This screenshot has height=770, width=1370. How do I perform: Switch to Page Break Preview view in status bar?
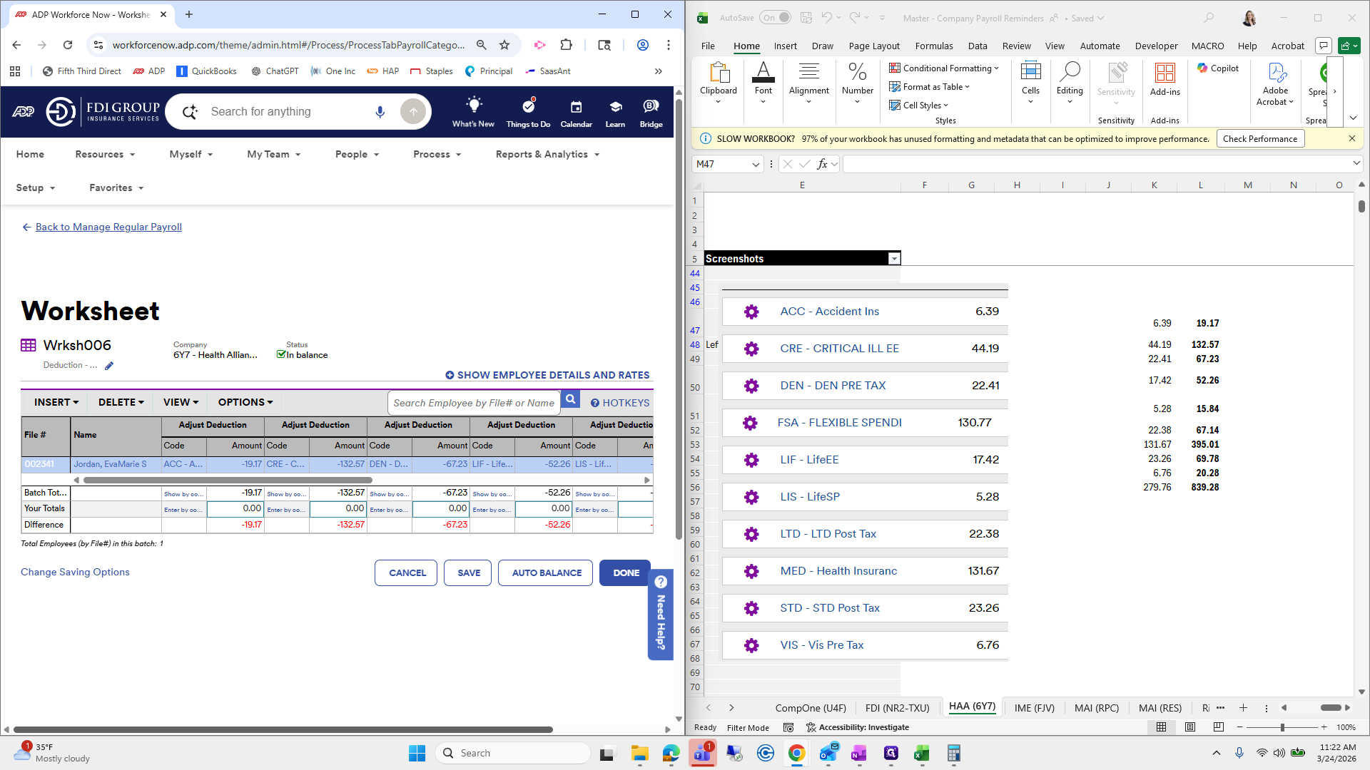click(1218, 727)
